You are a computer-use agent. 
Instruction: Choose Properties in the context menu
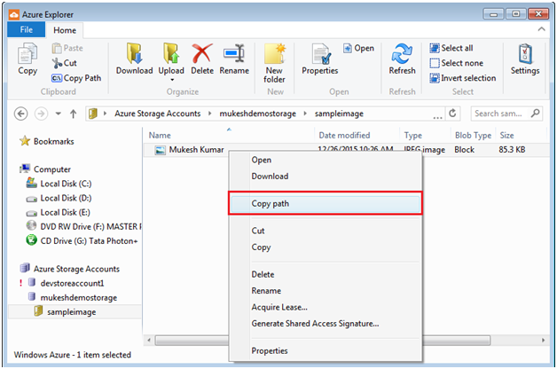click(x=325, y=351)
